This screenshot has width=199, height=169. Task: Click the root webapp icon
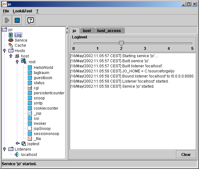pos(24,61)
